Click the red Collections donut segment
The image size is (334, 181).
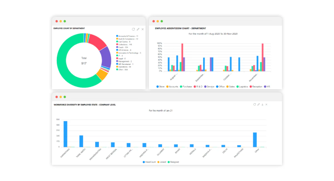coord(98,41)
